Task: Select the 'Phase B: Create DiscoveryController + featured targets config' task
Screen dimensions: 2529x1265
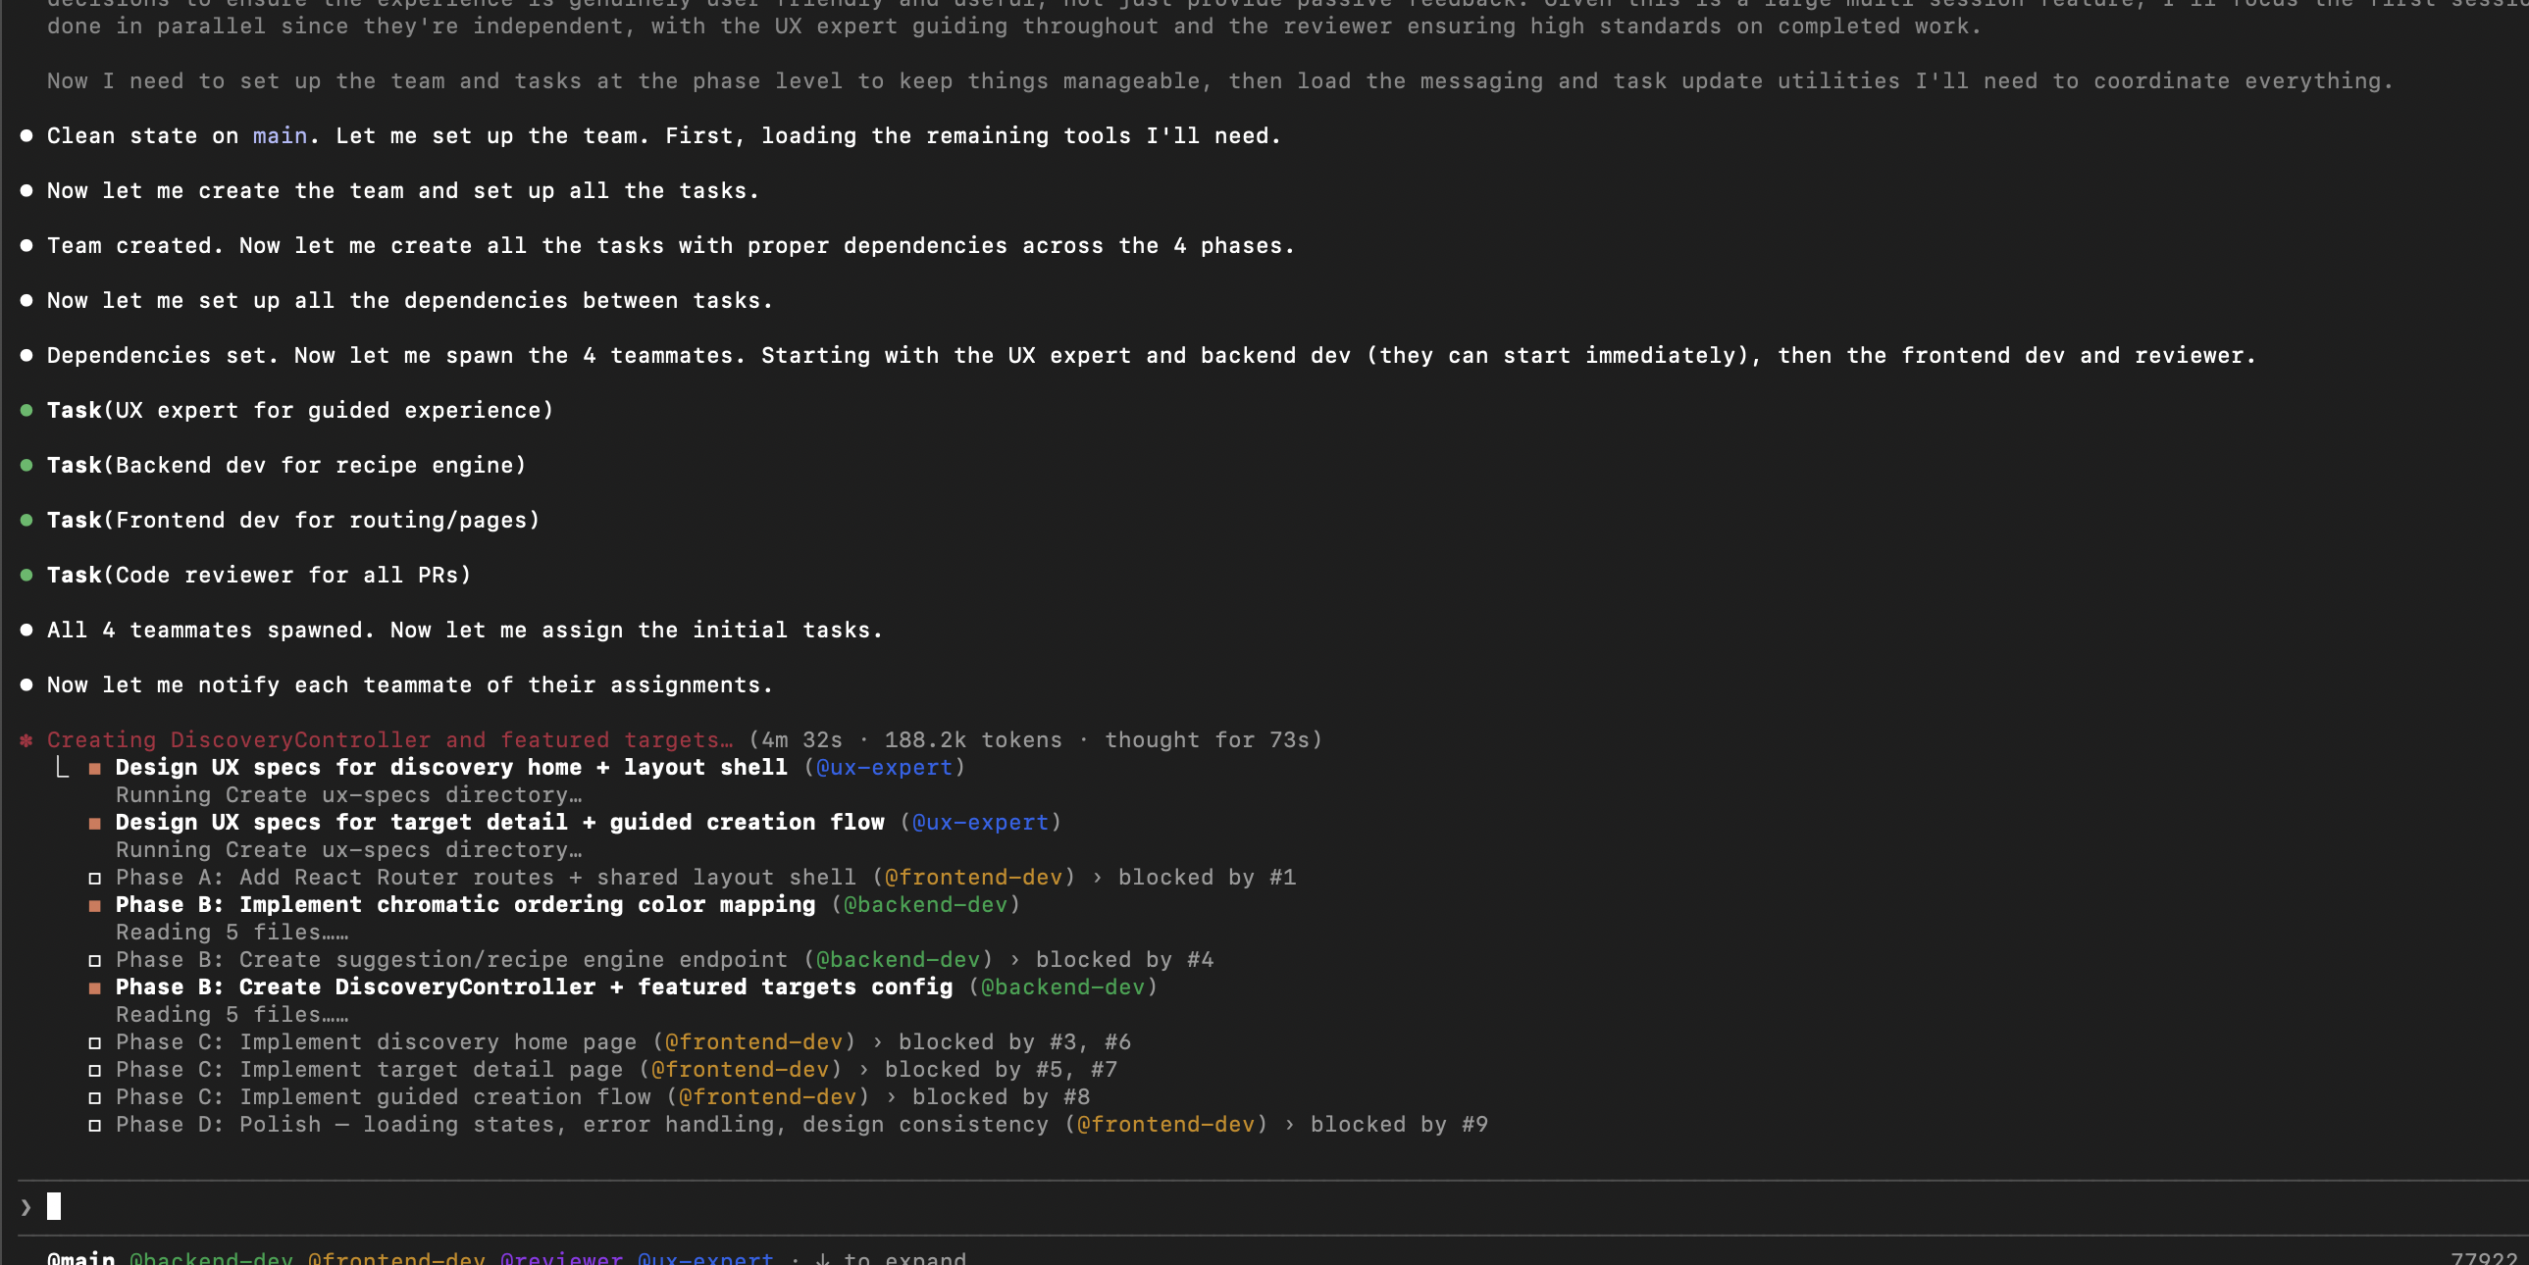Action: click(534, 987)
